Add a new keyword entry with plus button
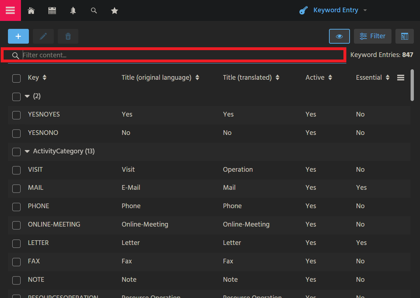This screenshot has height=298, width=420. pos(18,36)
